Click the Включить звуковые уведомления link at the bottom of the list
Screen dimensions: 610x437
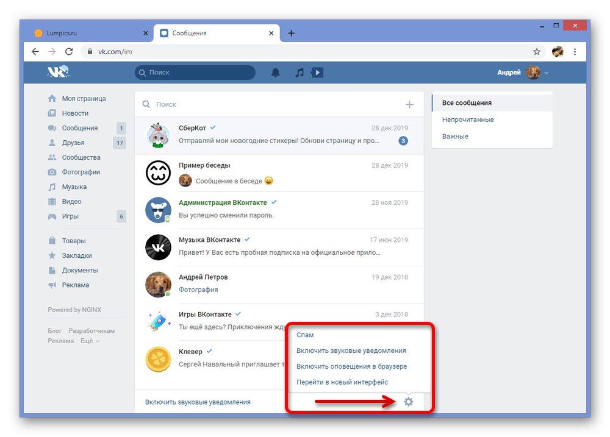pyautogui.click(x=198, y=402)
